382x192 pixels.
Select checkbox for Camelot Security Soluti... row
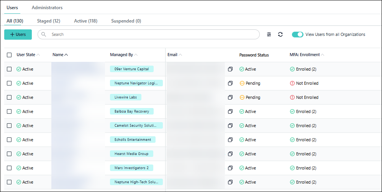9,126
